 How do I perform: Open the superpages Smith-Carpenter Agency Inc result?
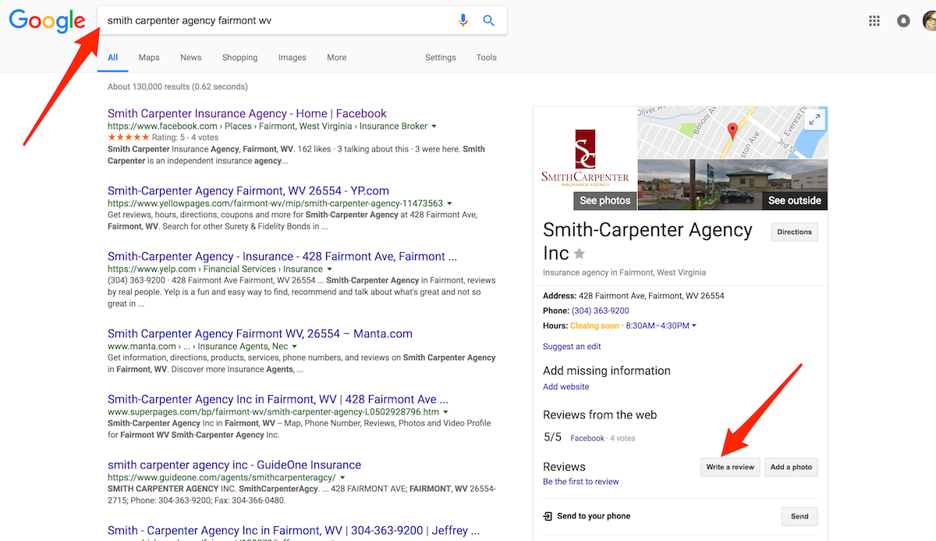[x=278, y=399]
